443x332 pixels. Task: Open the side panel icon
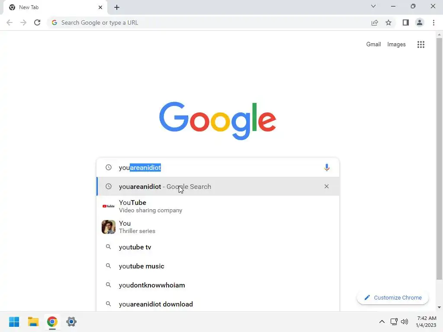coord(406,22)
